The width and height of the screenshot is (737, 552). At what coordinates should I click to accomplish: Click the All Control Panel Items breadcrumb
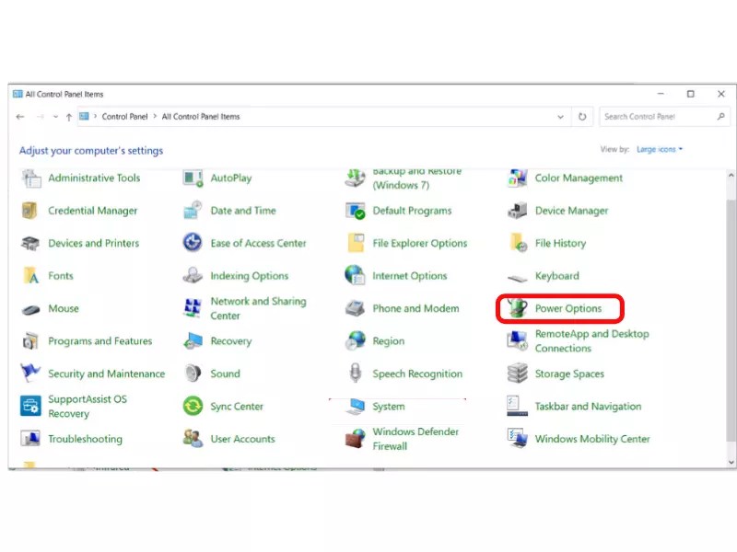201,117
